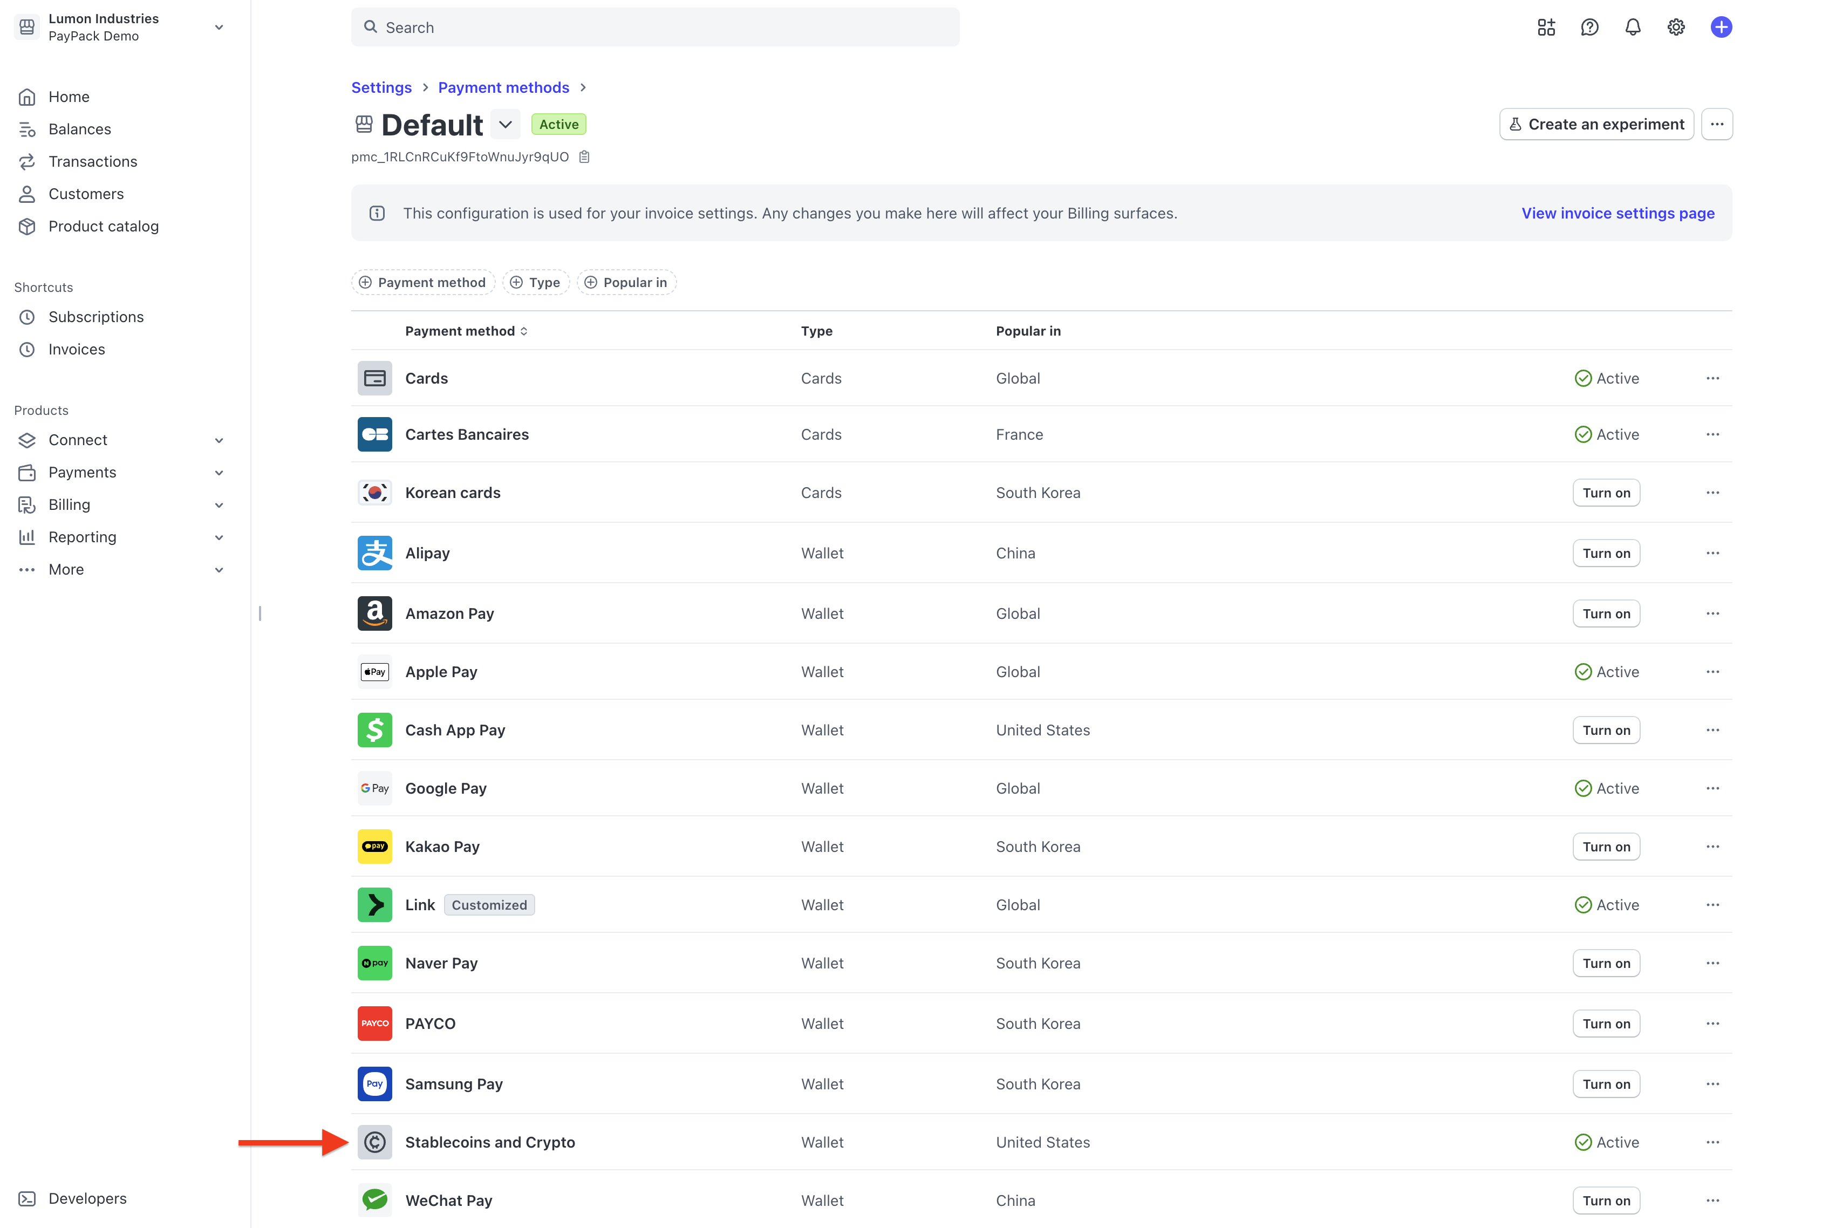Click the Amazon Pay logo icon
Viewport: 1829px width, 1228px height.
coord(375,613)
